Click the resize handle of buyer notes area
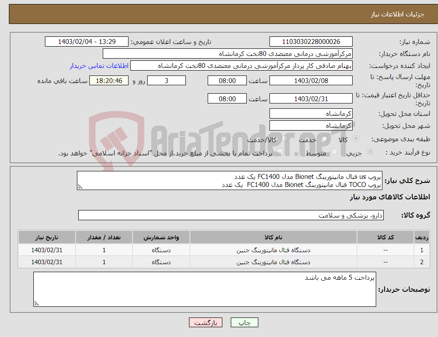The width and height of the screenshot is (438, 337). [36, 304]
